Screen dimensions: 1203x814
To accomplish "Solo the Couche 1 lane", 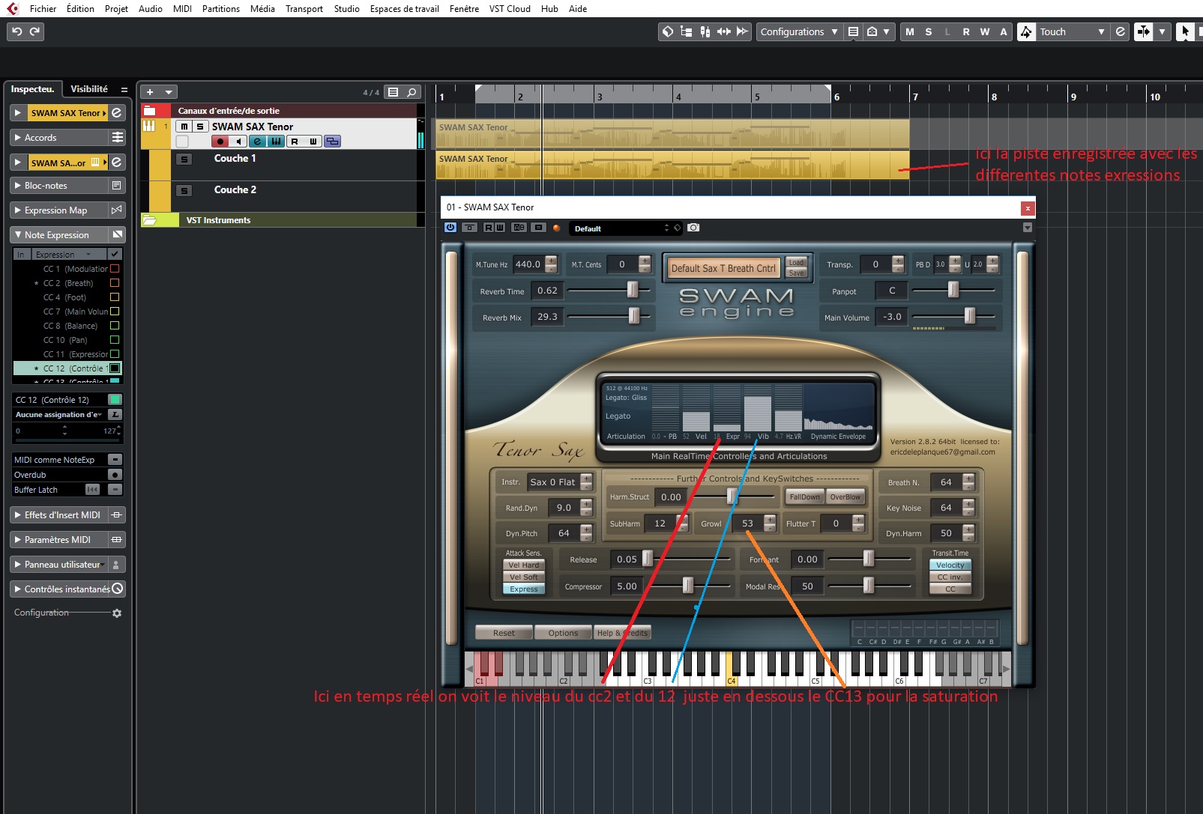I will click(x=184, y=160).
